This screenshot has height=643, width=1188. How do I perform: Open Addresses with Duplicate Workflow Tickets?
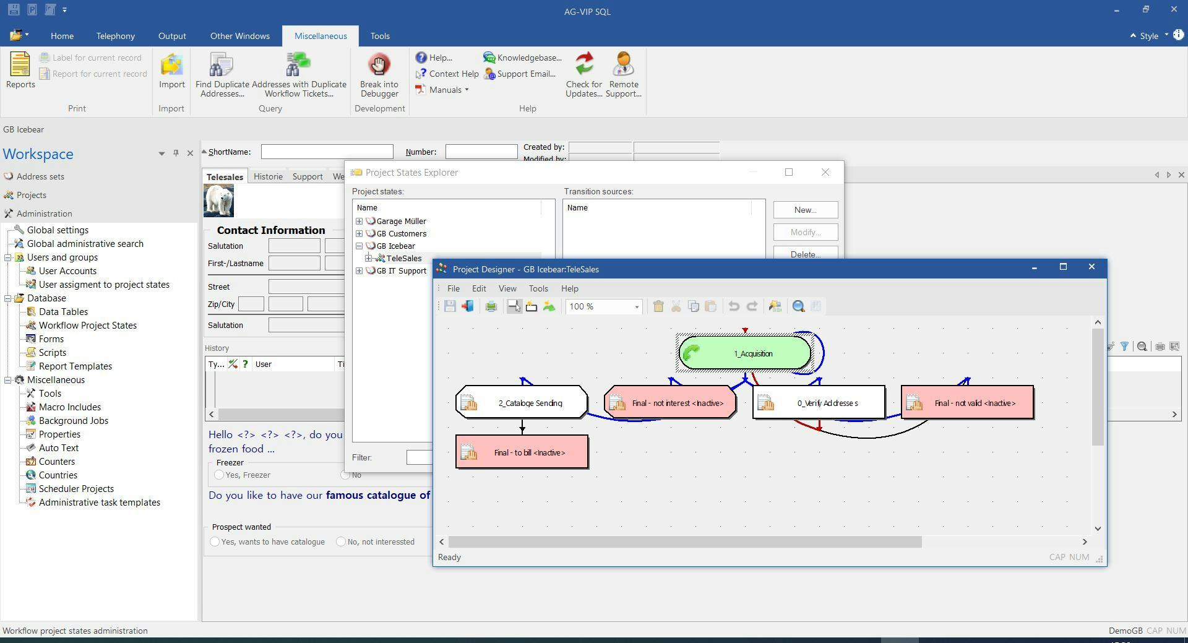pos(299,75)
